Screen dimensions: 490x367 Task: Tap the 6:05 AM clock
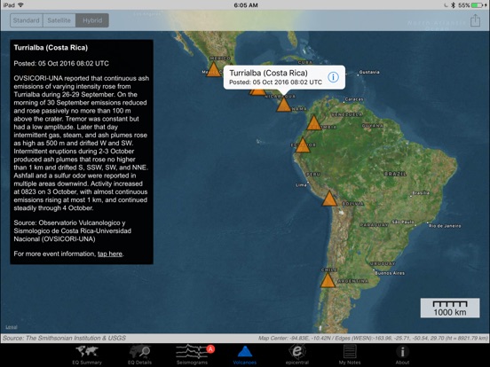246,5
